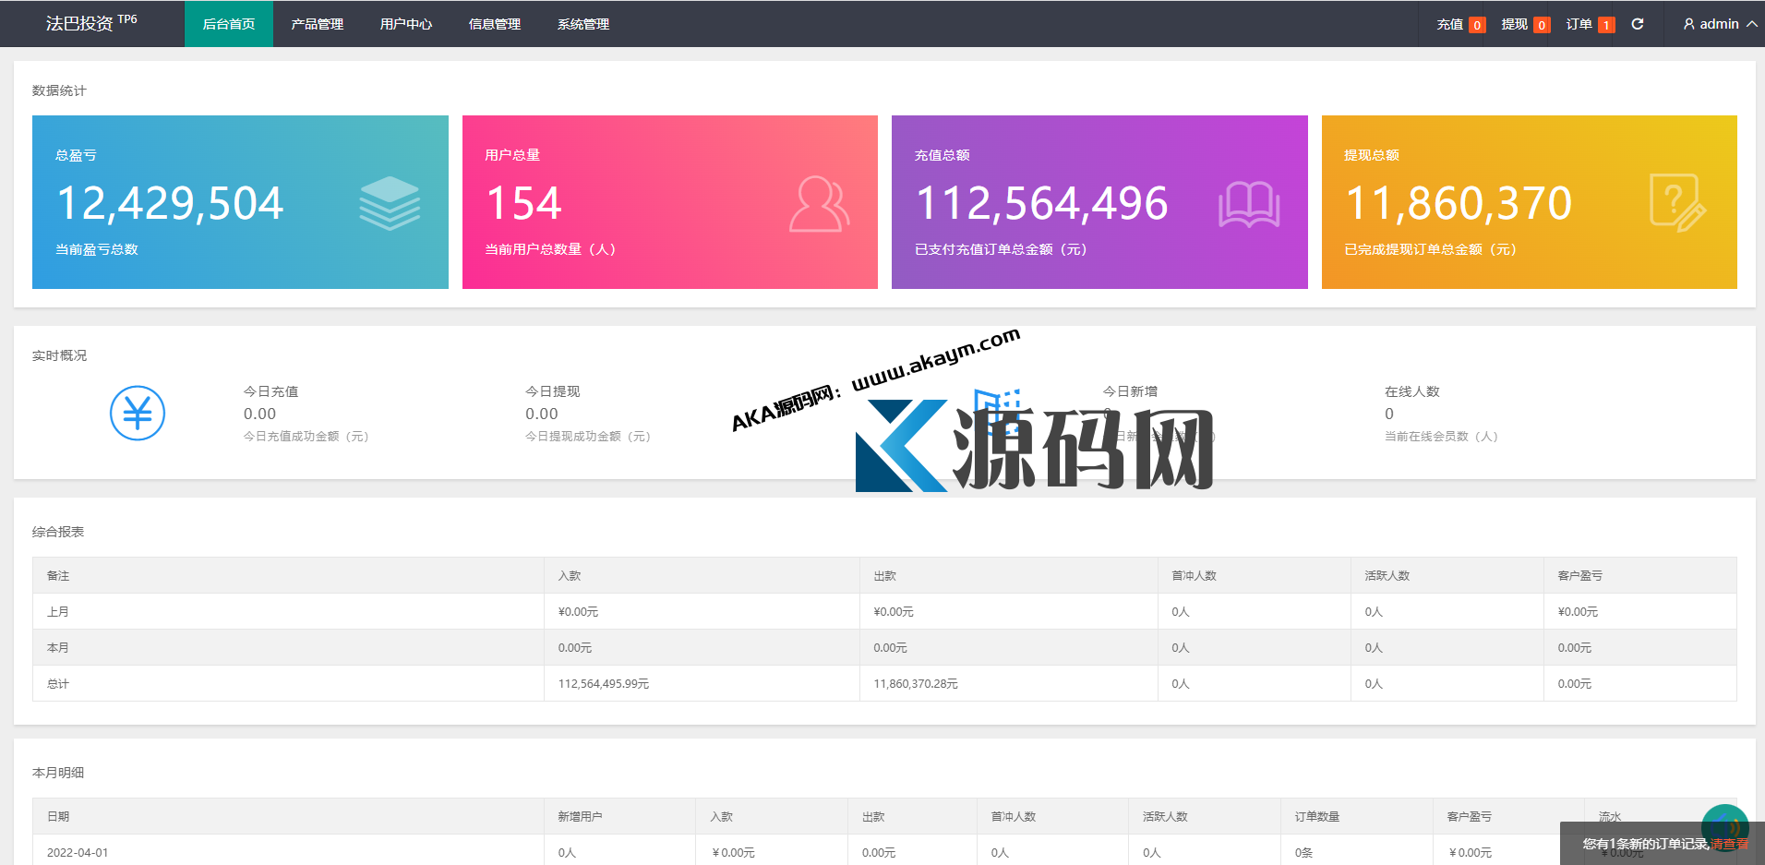Expand the admin account dropdown arrow
Screen dimensions: 1765x865
tap(1751, 24)
